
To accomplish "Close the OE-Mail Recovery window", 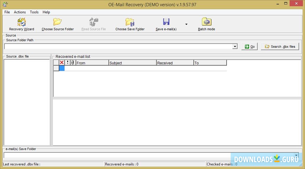I will click(x=297, y=3).
